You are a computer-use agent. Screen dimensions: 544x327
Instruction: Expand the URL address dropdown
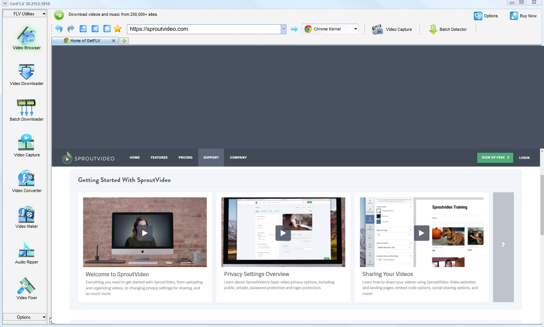283,29
